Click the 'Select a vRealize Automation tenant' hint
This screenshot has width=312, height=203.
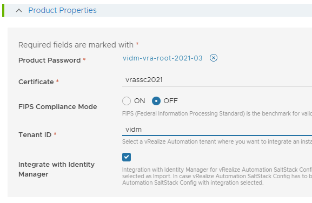pyautogui.click(x=217, y=141)
